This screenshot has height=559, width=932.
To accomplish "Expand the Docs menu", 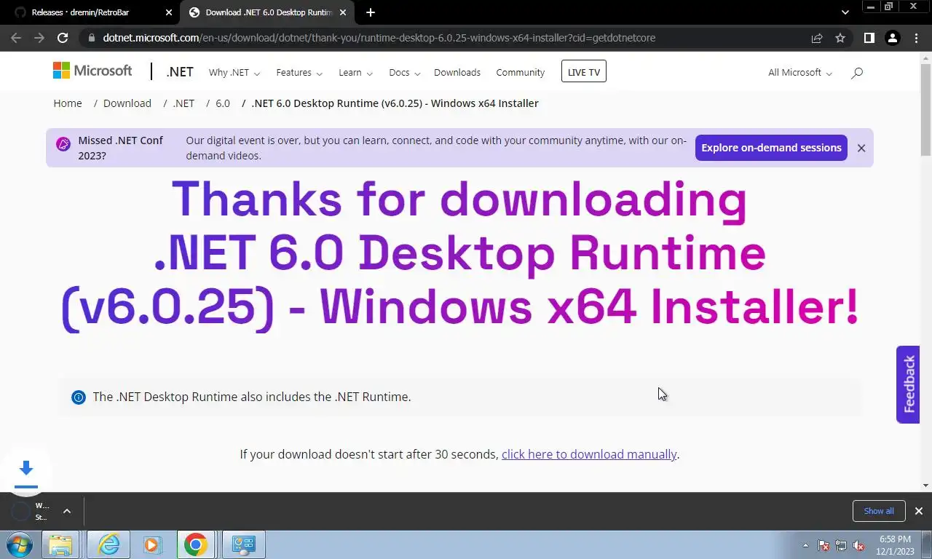I will [x=404, y=73].
